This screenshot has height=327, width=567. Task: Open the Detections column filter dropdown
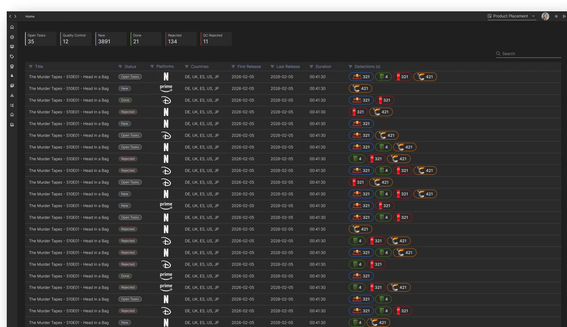(x=350, y=67)
